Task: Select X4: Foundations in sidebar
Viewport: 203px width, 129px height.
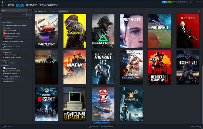Action: [x=9, y=63]
